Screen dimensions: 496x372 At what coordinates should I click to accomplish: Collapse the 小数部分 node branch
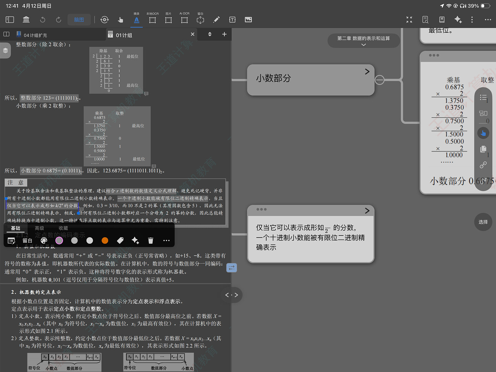click(379, 80)
